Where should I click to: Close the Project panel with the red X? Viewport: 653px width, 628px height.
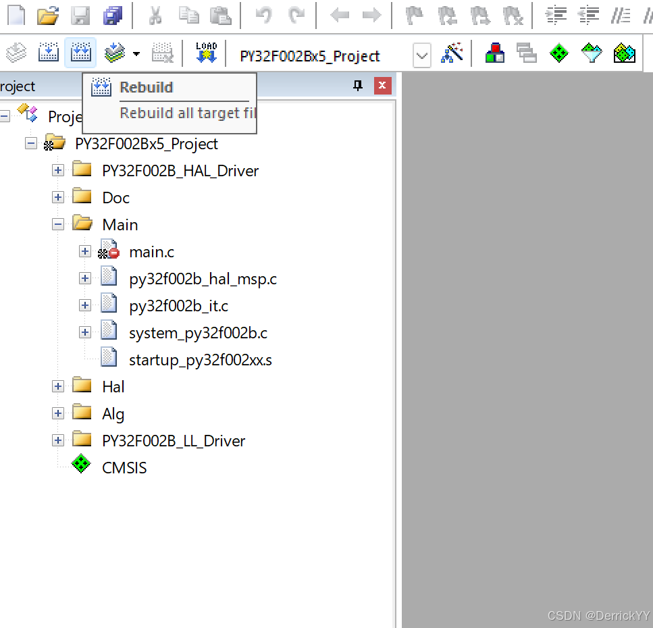[382, 86]
